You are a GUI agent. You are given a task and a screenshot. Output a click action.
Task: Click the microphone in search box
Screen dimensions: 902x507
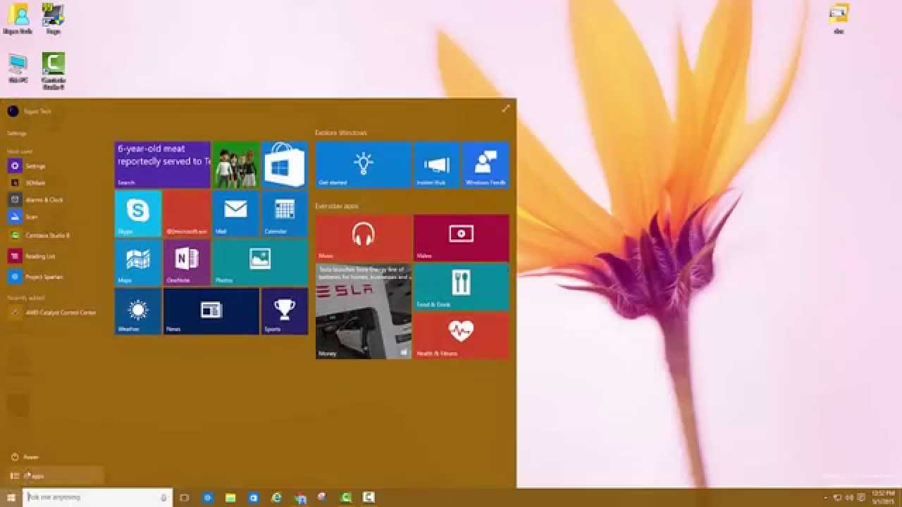[x=163, y=497]
